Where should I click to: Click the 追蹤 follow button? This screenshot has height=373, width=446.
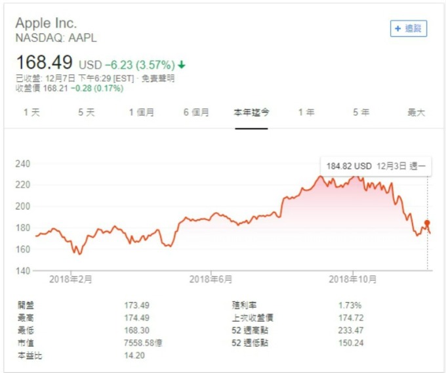409,28
